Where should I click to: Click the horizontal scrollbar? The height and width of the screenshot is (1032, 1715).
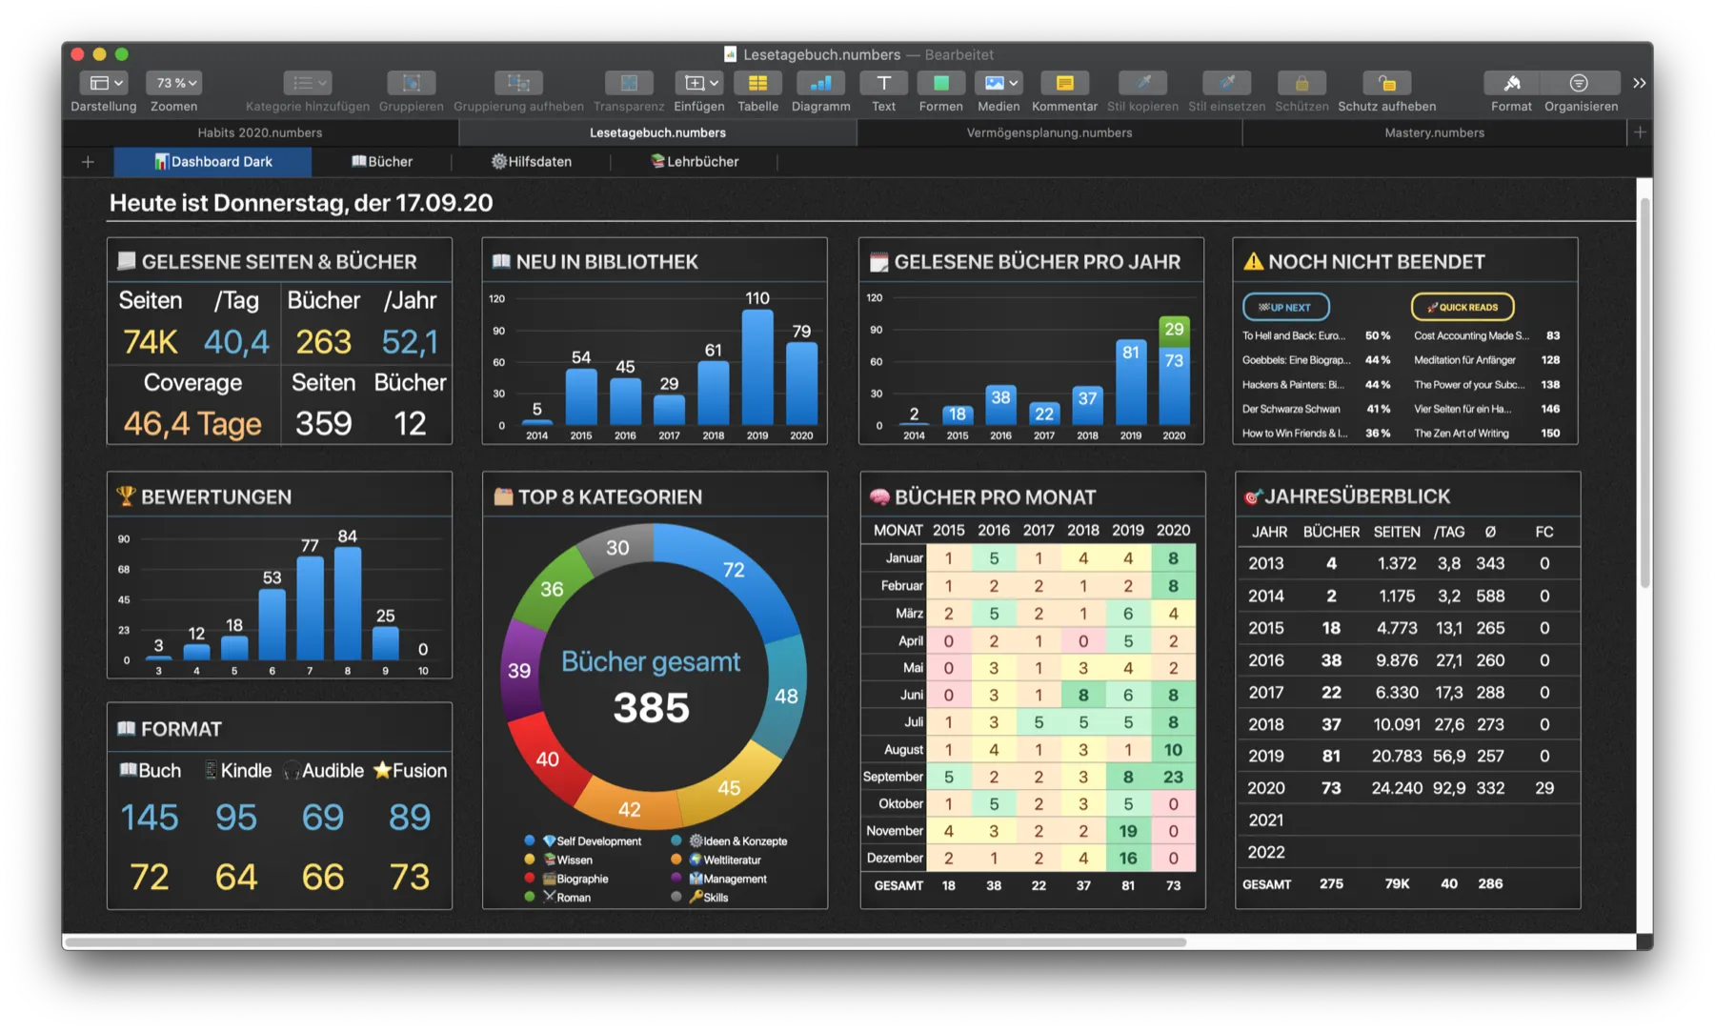pos(625,942)
